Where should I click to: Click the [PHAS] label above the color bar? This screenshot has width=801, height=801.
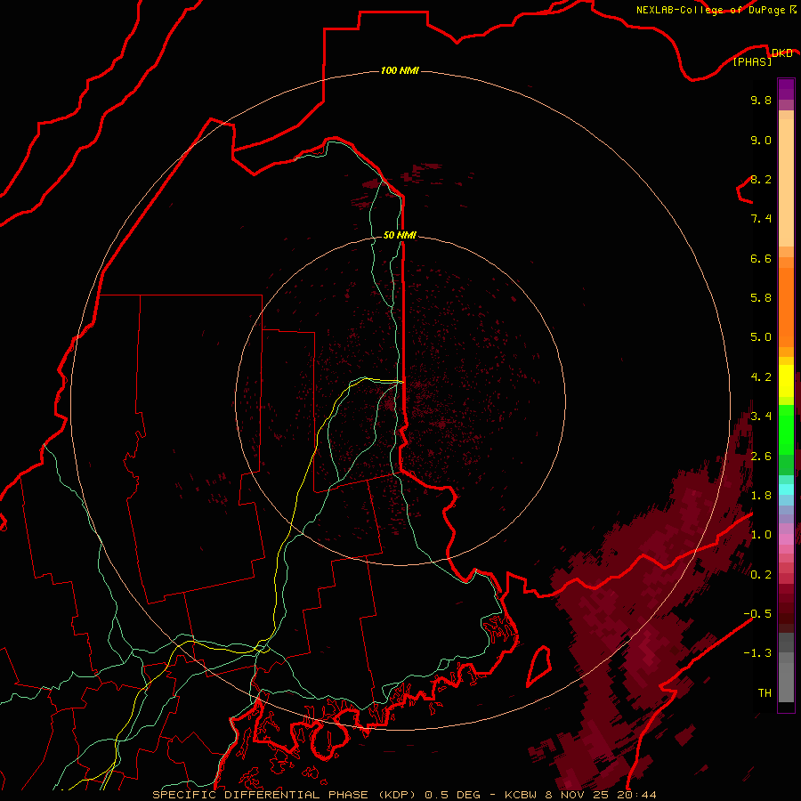752,61
